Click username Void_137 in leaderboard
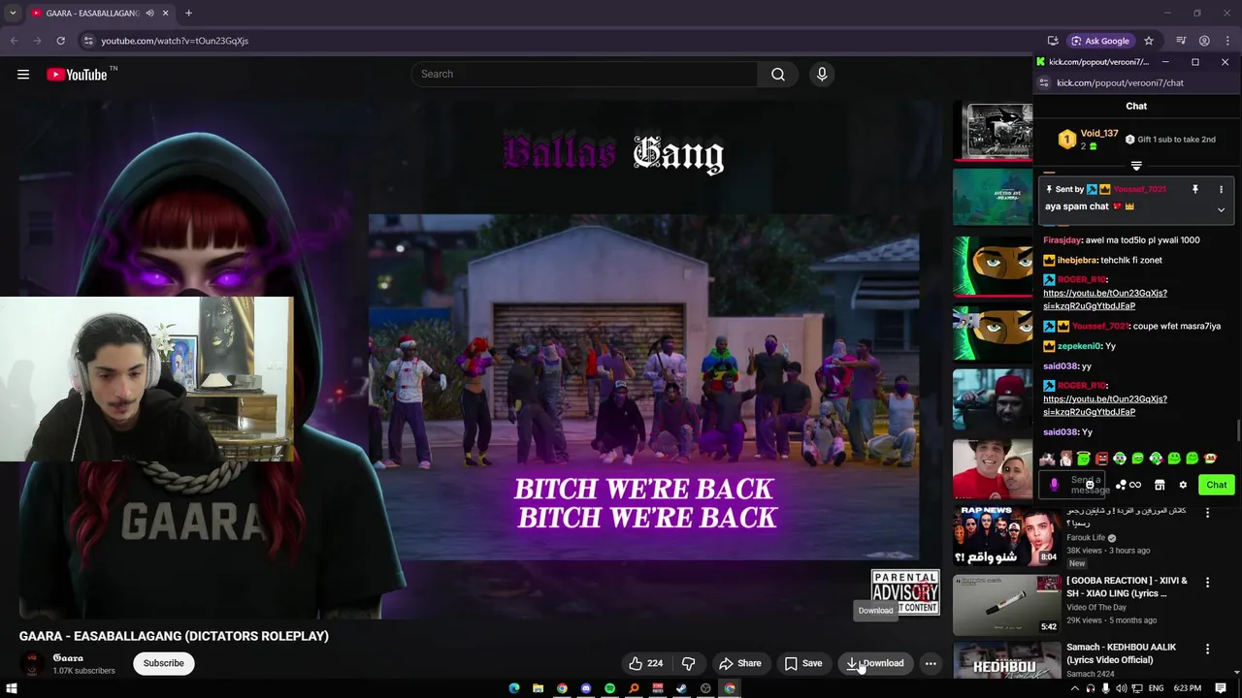Image resolution: width=1242 pixels, height=698 pixels. [1099, 133]
